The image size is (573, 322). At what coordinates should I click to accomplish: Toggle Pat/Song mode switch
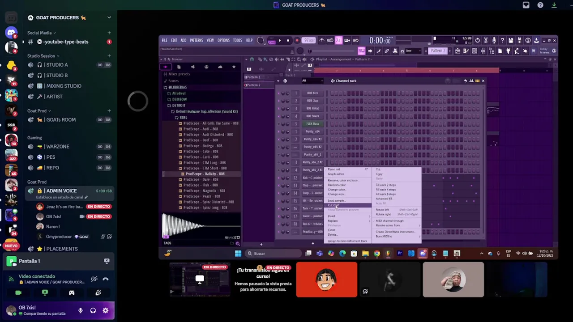(271, 41)
